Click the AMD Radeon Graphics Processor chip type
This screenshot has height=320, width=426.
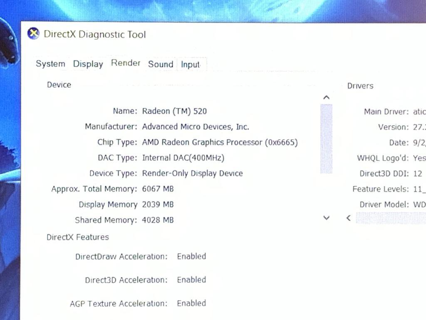220,142
